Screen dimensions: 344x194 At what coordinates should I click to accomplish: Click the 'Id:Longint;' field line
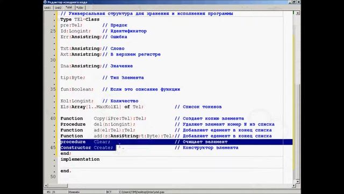(x=75, y=31)
